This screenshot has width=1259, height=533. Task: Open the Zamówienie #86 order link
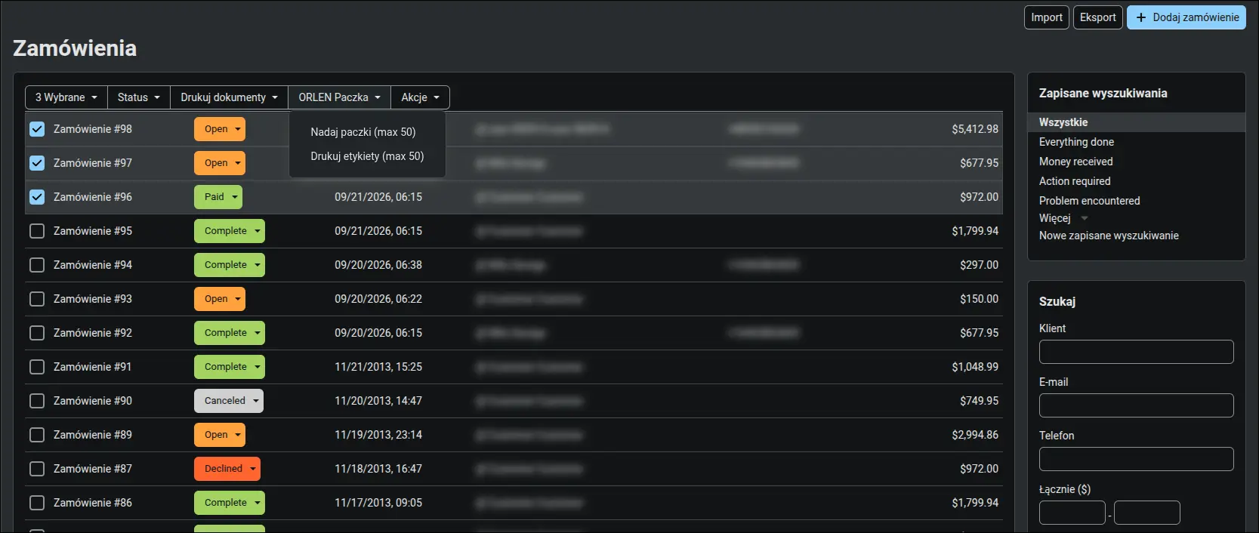click(x=93, y=503)
